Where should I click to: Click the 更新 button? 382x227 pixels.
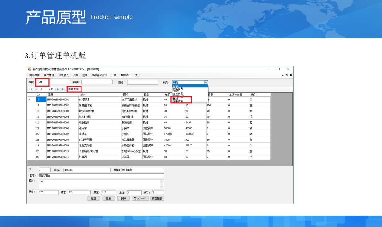(x=109, y=198)
